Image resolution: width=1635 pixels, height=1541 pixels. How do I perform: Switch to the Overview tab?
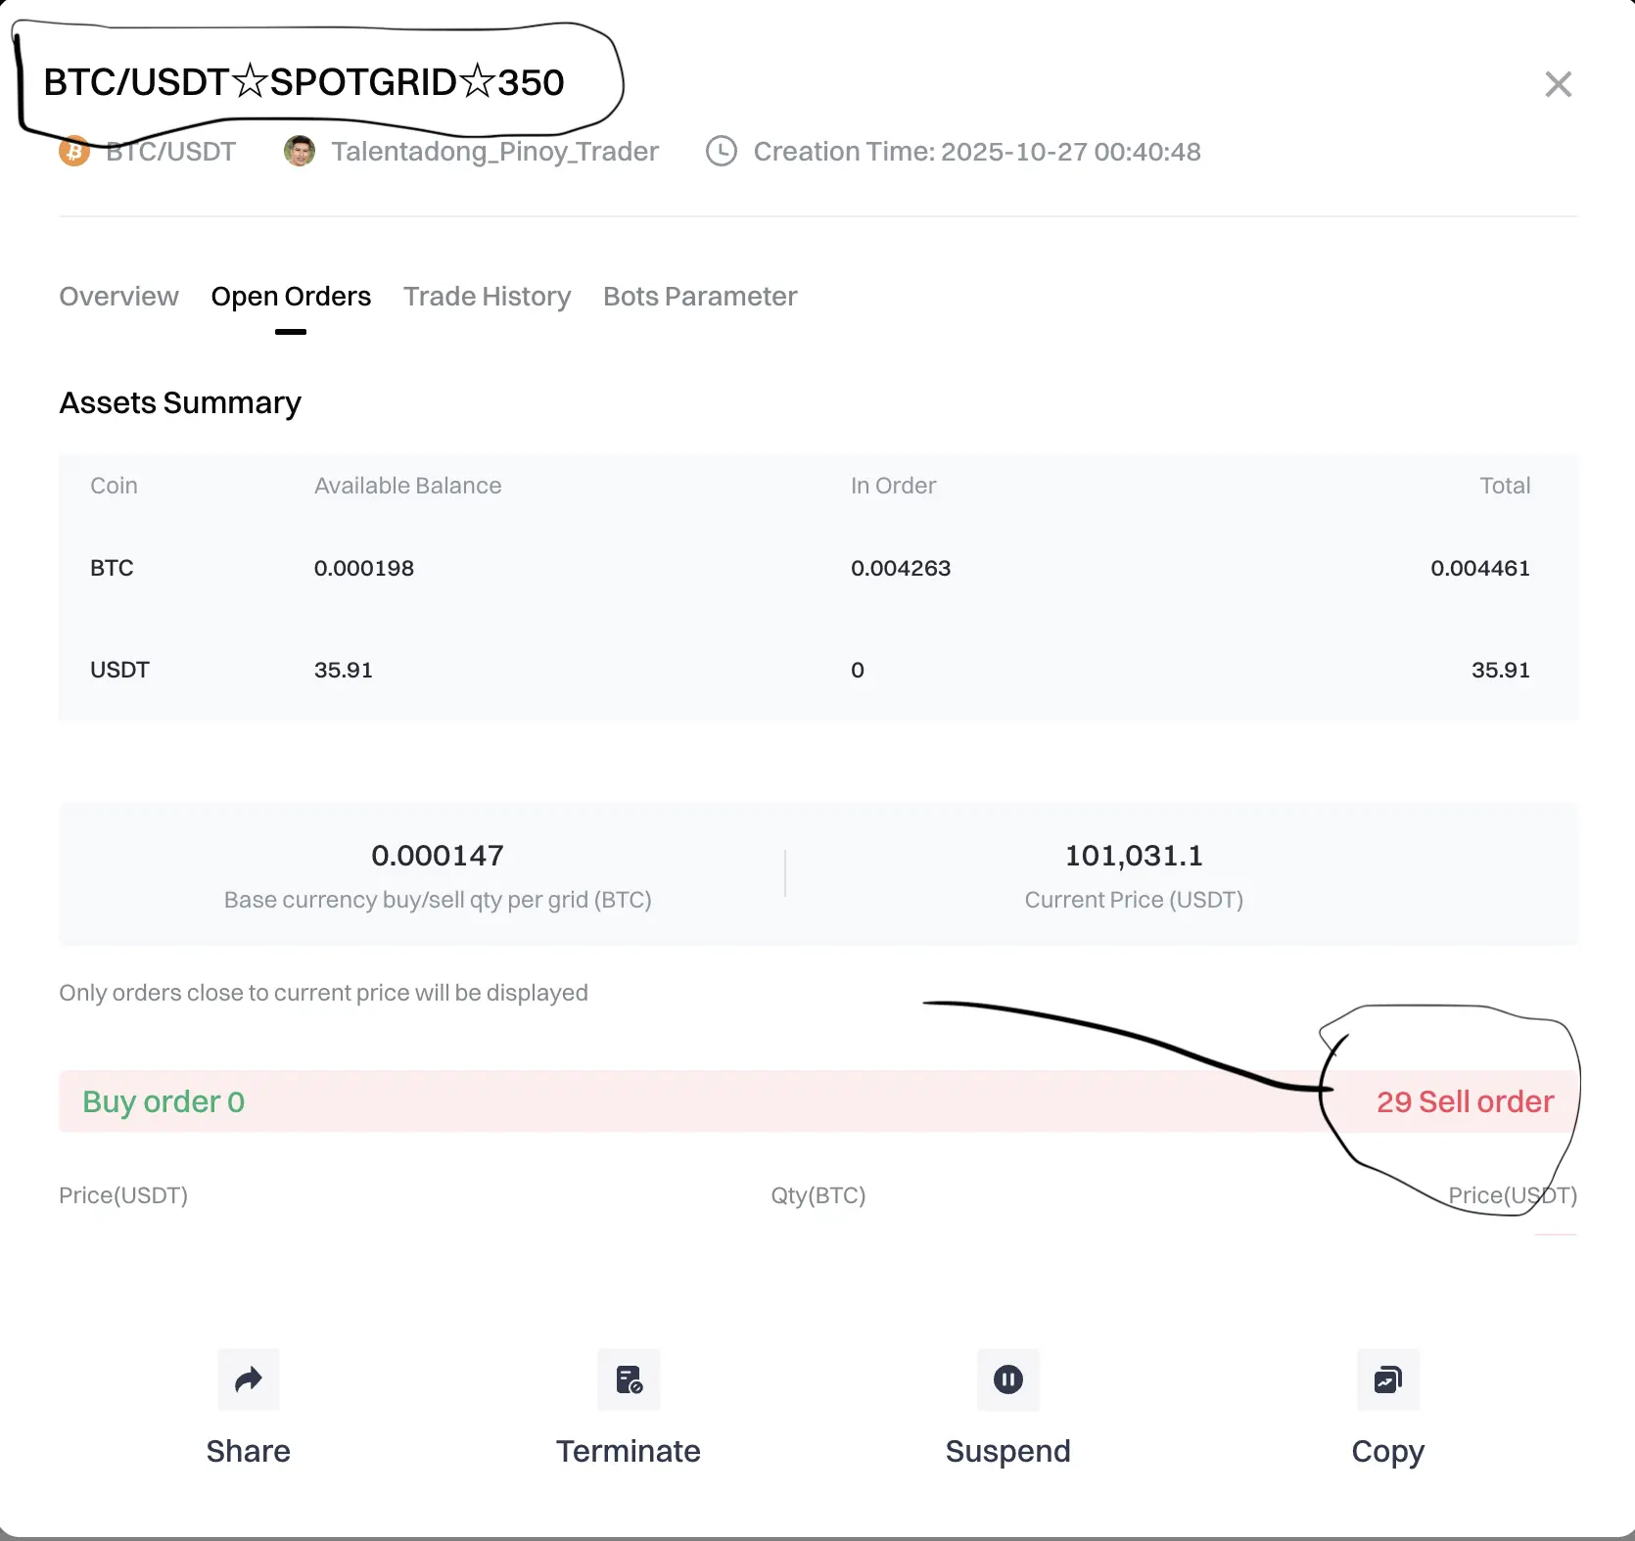119,296
